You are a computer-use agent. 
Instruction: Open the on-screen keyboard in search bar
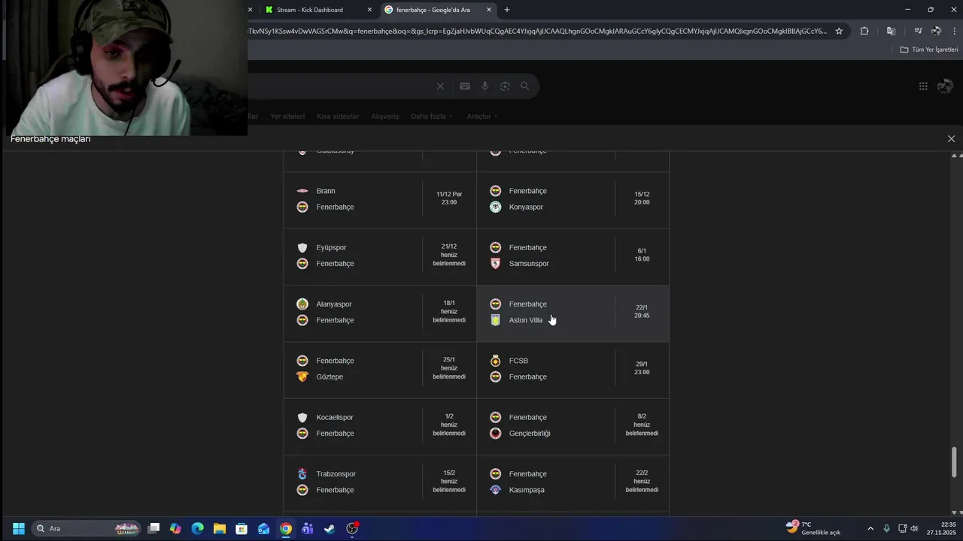point(465,86)
